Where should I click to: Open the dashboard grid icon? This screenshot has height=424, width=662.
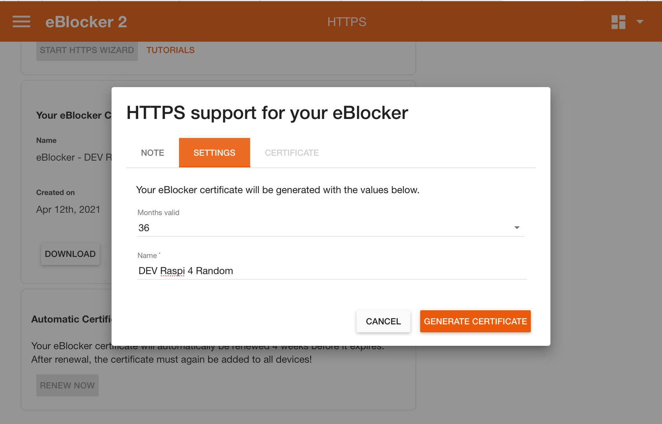[618, 22]
